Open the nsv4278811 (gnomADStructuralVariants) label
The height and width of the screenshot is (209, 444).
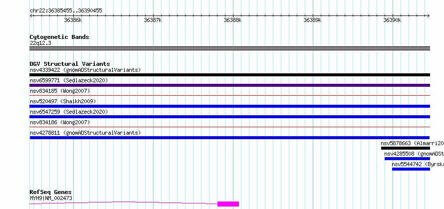(x=85, y=133)
